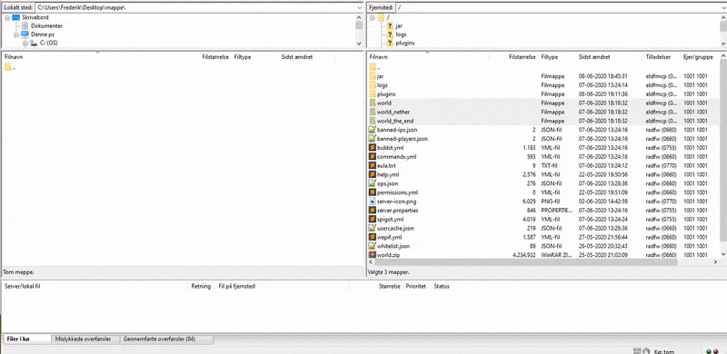Screen dimensions: 727x354
Task: Sort remote files by Filstørrelse column
Action: point(522,57)
